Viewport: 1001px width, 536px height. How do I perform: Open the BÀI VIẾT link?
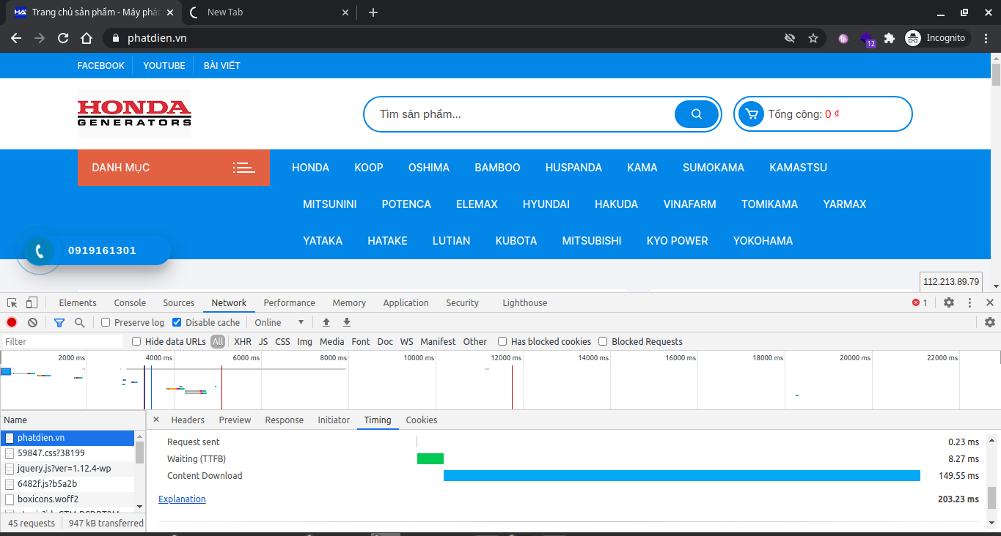click(x=222, y=66)
